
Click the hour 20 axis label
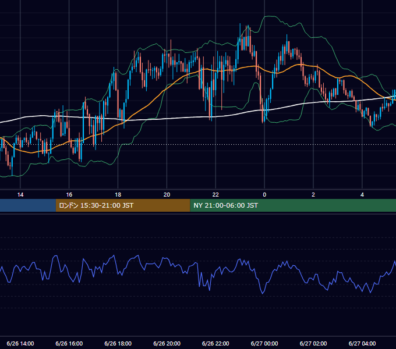point(167,195)
